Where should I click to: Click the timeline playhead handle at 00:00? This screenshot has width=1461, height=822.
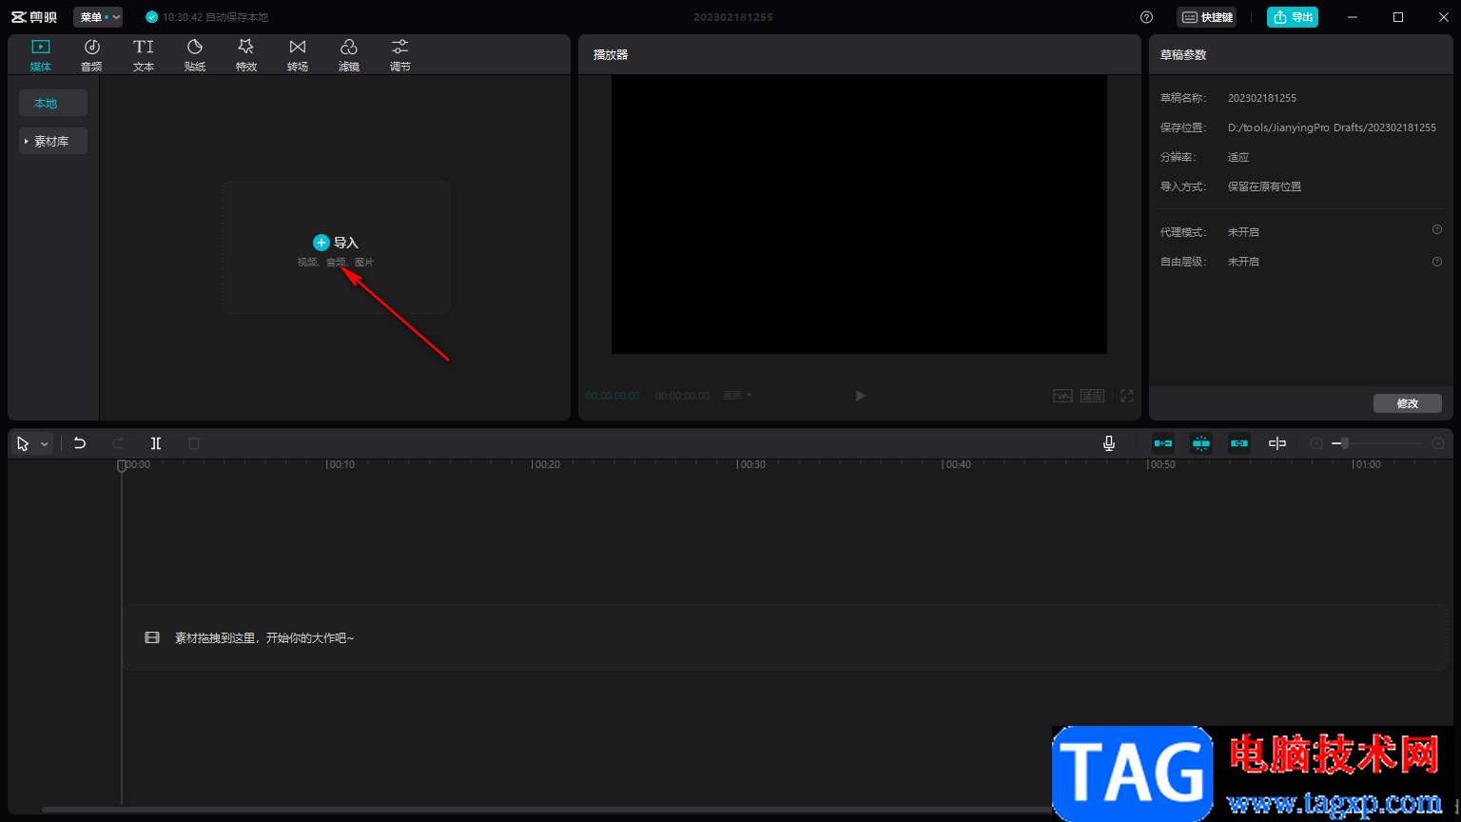click(x=122, y=466)
